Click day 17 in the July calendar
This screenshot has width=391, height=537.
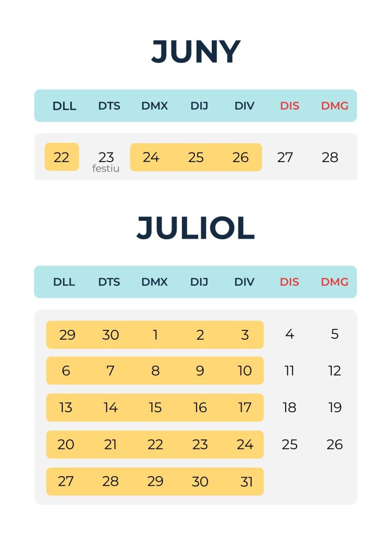(245, 407)
